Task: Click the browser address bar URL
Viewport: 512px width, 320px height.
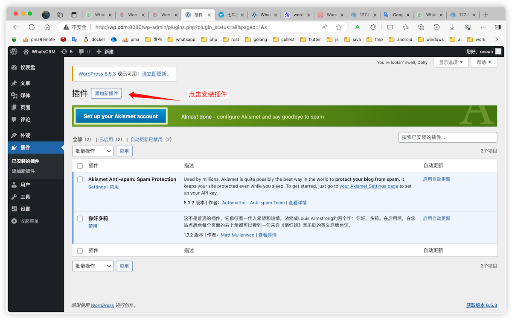Action: point(181,27)
